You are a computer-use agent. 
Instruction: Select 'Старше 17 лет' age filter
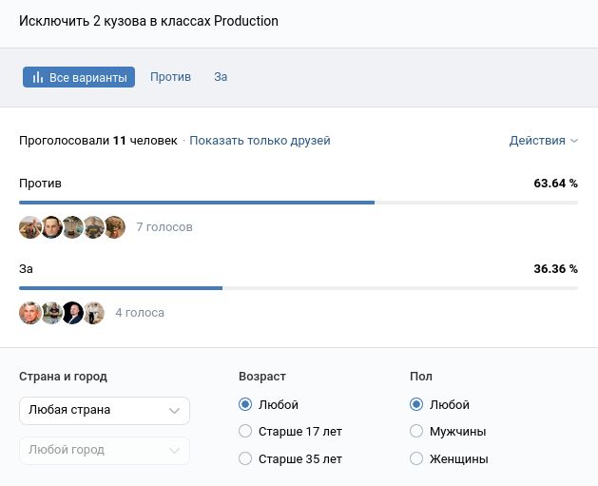point(246,432)
